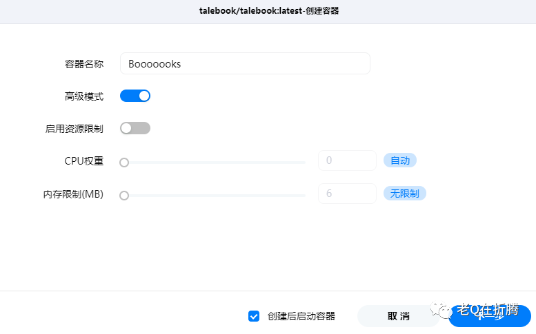Screen dimensions: 536x334
Task: Click the container name field containing Booooooks
Action: [245, 63]
